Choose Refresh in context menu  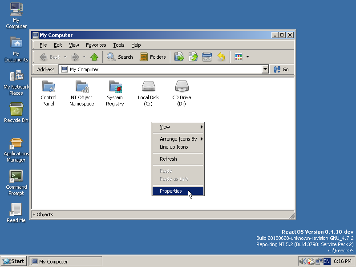[x=178, y=159]
